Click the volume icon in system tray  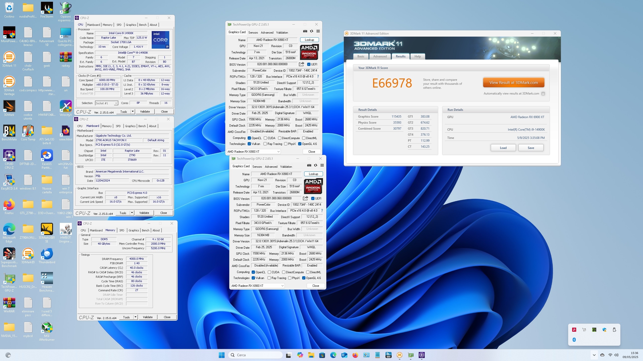coord(616,355)
